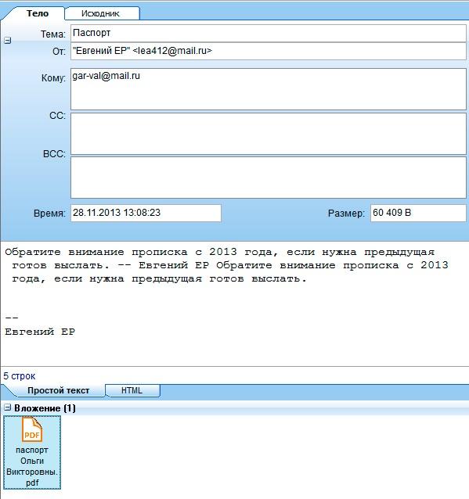
Task: Click the Время label
Action: click(49, 214)
